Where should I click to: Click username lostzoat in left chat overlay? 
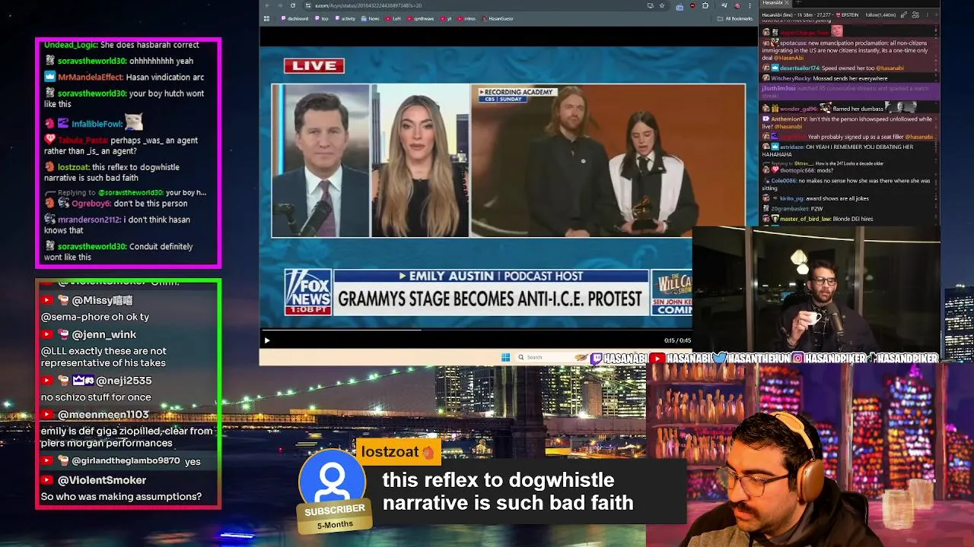click(74, 167)
